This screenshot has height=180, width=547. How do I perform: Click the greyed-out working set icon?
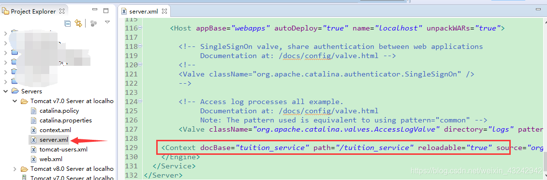tap(93, 23)
